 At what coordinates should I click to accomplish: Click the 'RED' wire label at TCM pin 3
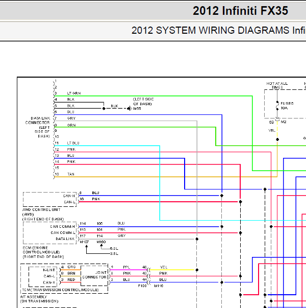point(71,279)
